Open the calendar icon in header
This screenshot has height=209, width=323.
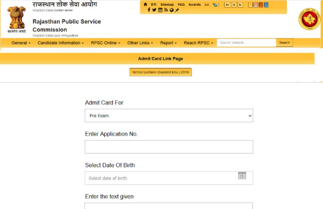click(160, 10)
